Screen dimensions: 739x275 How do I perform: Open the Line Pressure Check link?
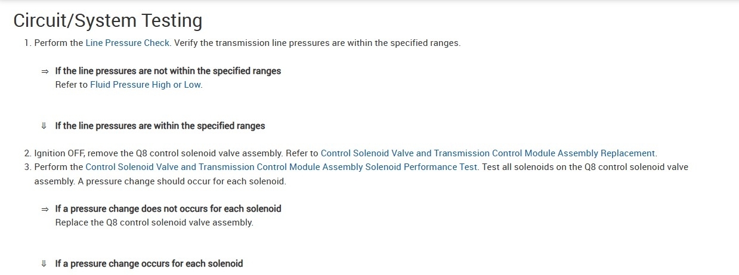click(x=128, y=43)
